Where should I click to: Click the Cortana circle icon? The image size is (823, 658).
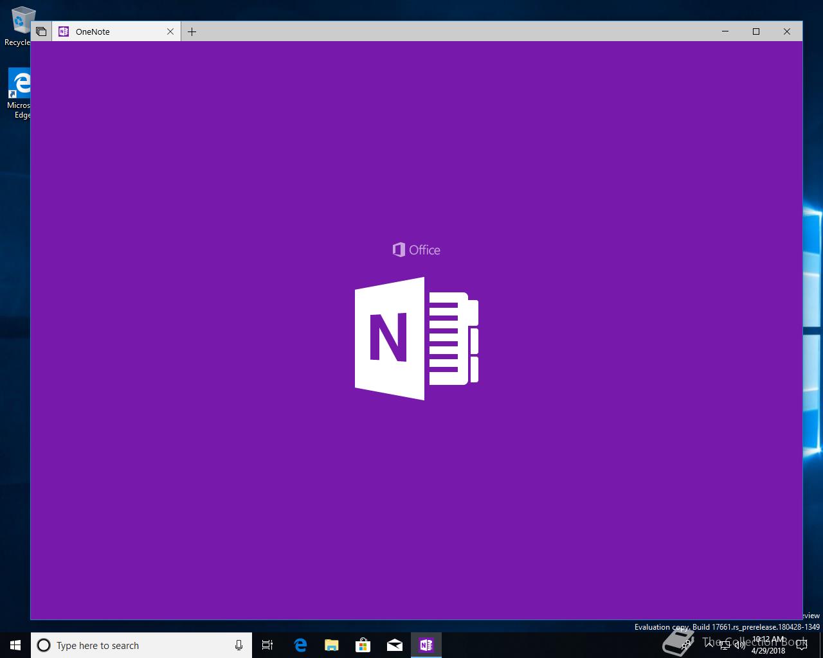44,645
